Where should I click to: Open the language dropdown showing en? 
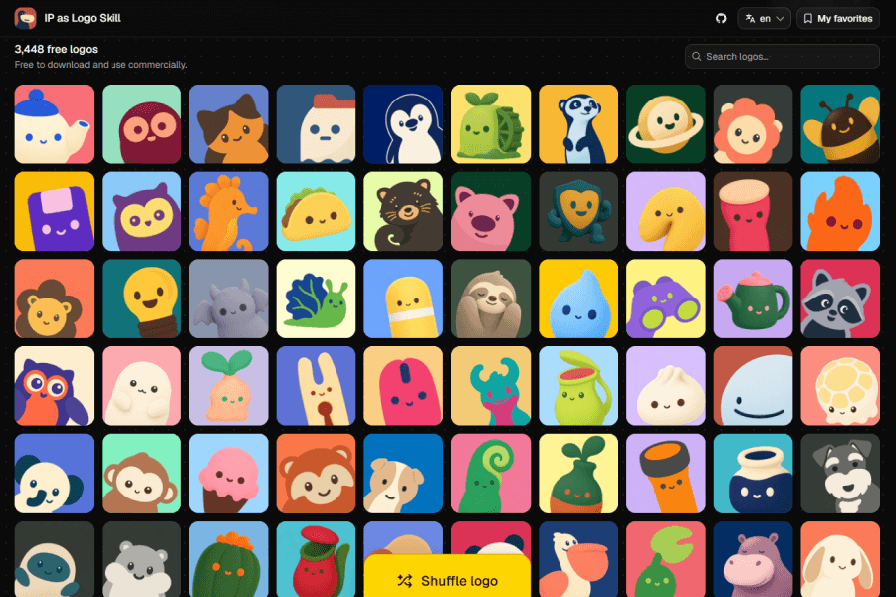[x=764, y=18]
